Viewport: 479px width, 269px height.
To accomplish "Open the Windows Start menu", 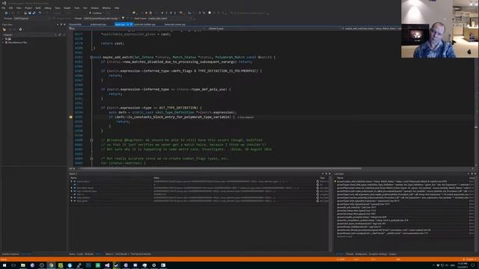I will (4, 265).
